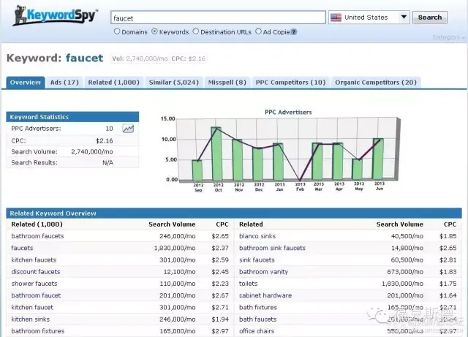Click the PPC Advertisers chart title

pos(288,113)
